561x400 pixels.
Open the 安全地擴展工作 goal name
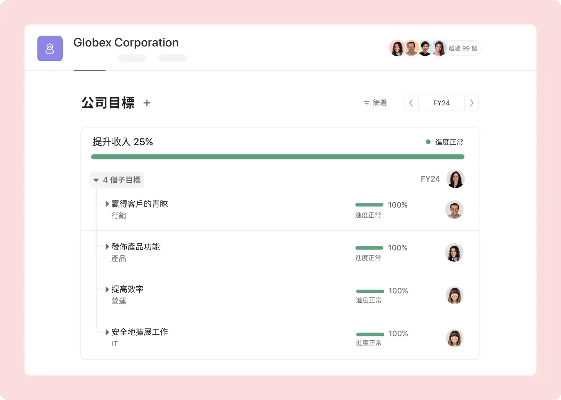(x=140, y=332)
